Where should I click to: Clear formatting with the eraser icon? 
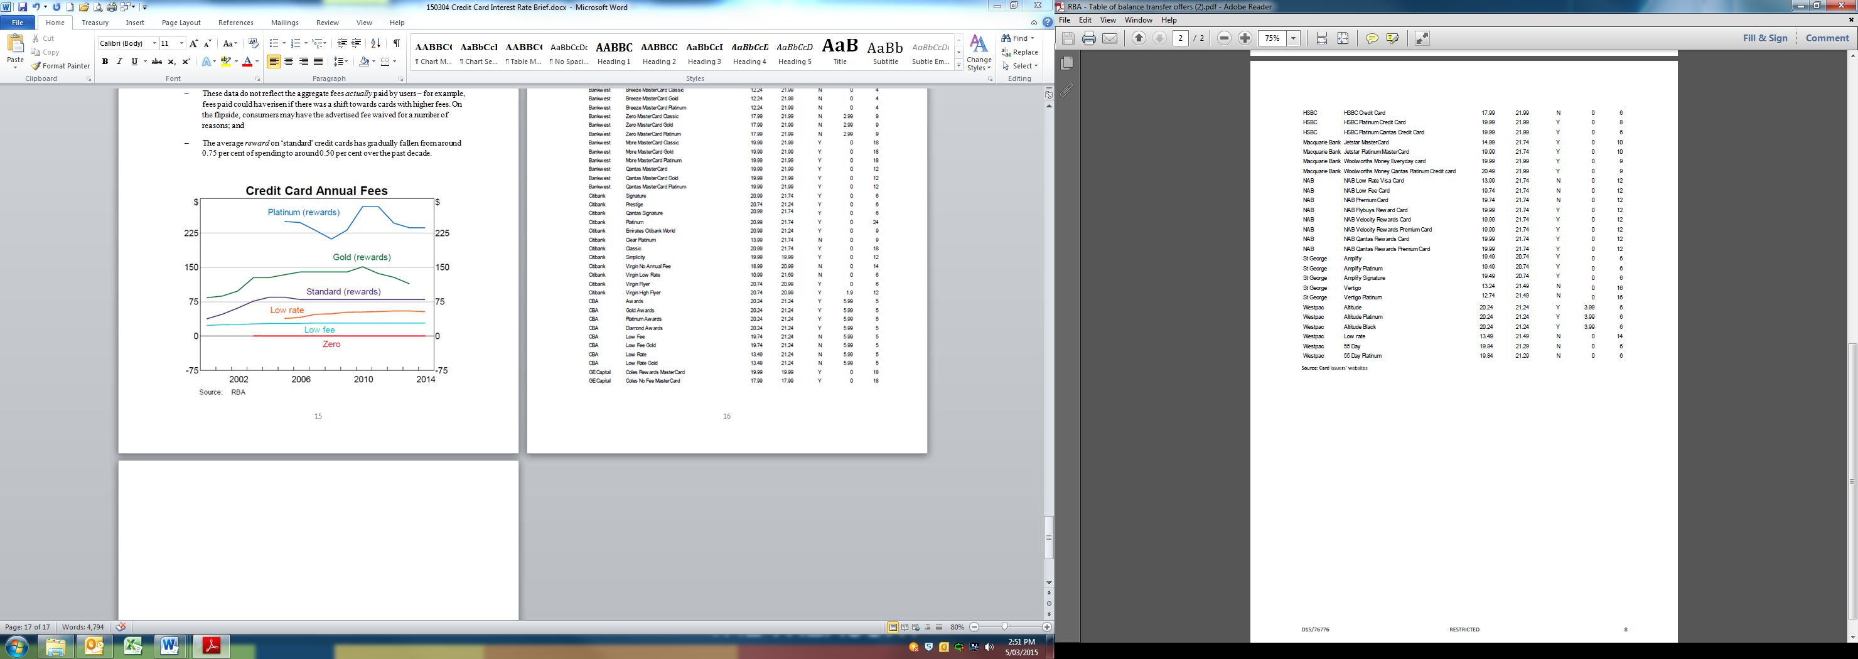(252, 43)
